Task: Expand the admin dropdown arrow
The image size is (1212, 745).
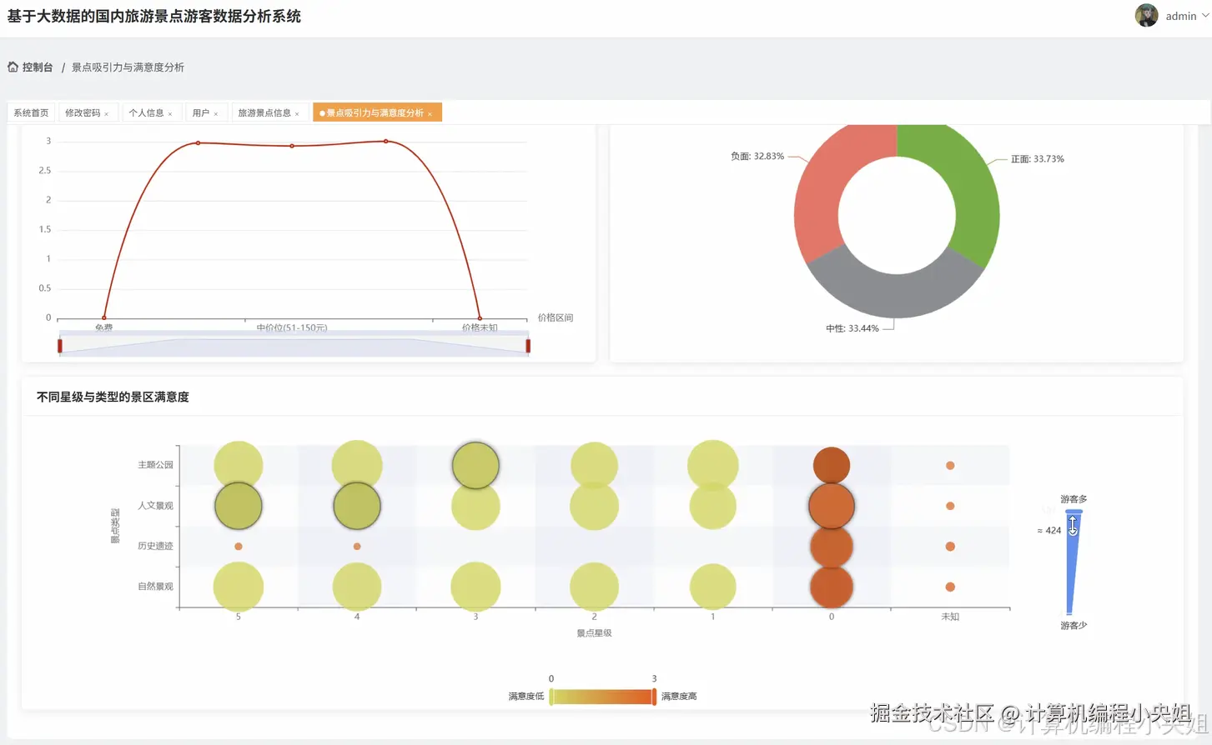Action: click(x=1204, y=15)
